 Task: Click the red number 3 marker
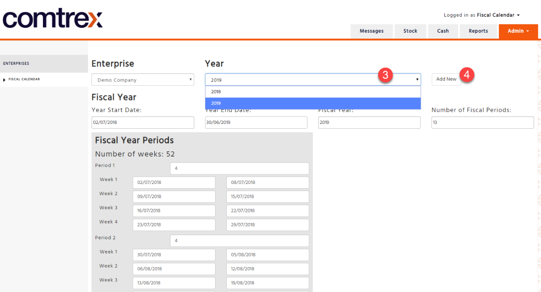coord(386,75)
